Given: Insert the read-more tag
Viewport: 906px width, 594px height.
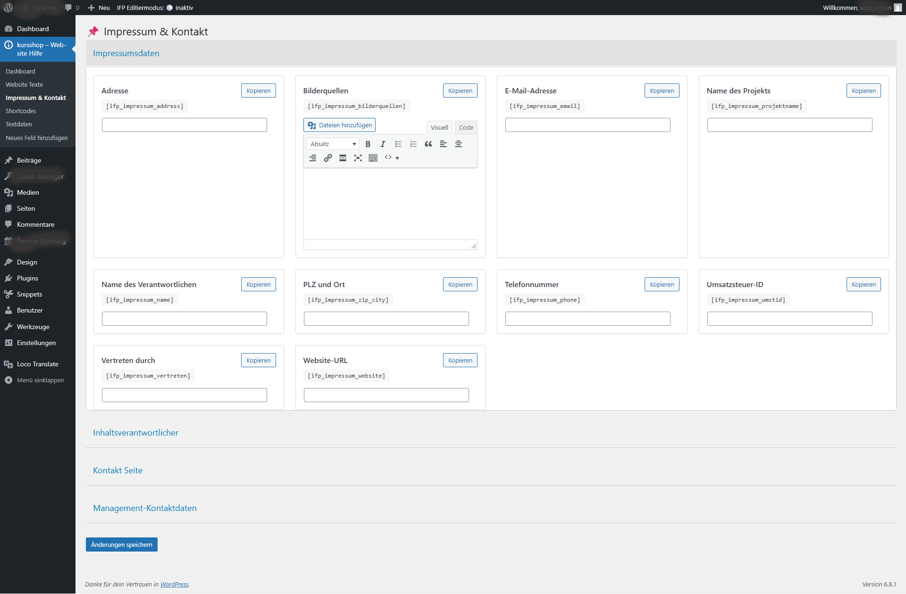Looking at the screenshot, I should [343, 158].
